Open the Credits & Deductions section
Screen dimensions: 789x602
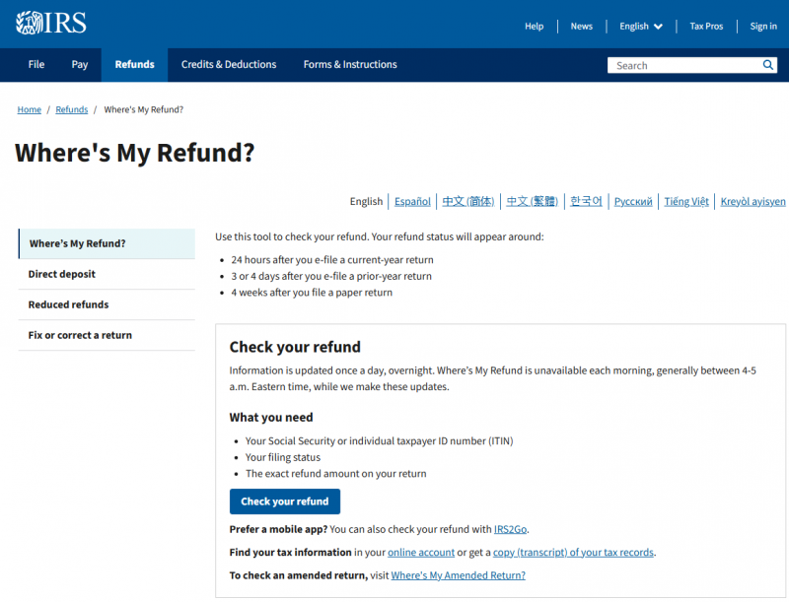click(x=228, y=65)
